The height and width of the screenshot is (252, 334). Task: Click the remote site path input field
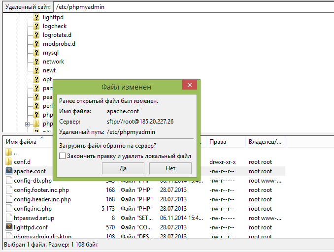[192, 7]
